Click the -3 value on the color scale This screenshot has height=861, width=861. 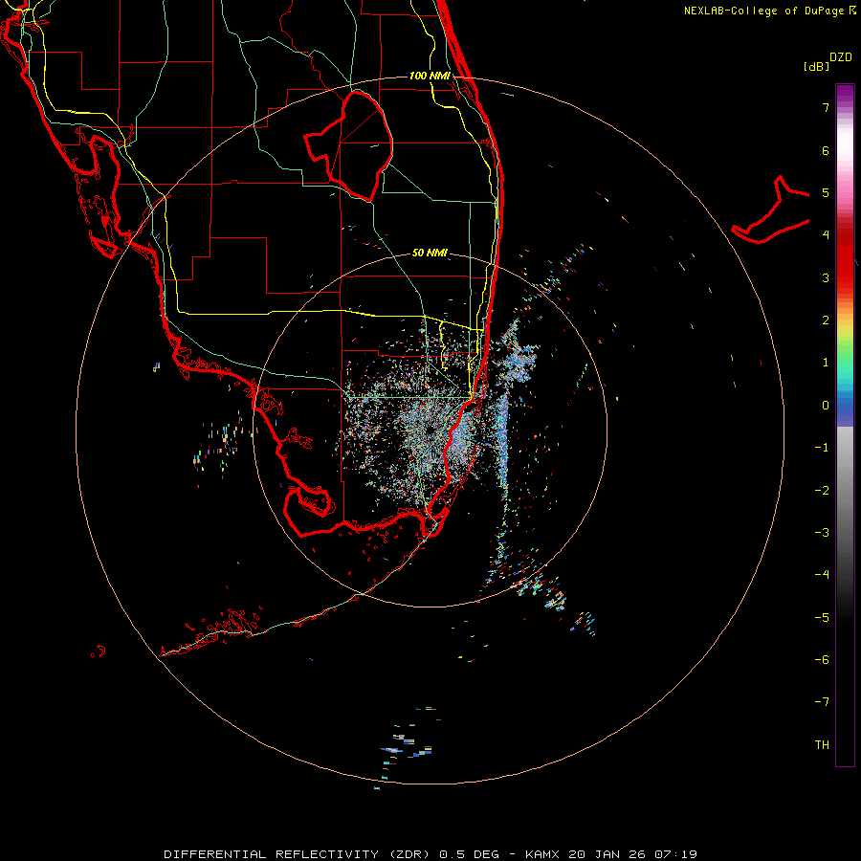[822, 533]
